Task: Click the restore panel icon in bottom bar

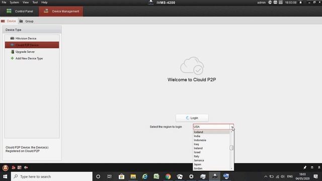Action: coord(312,167)
